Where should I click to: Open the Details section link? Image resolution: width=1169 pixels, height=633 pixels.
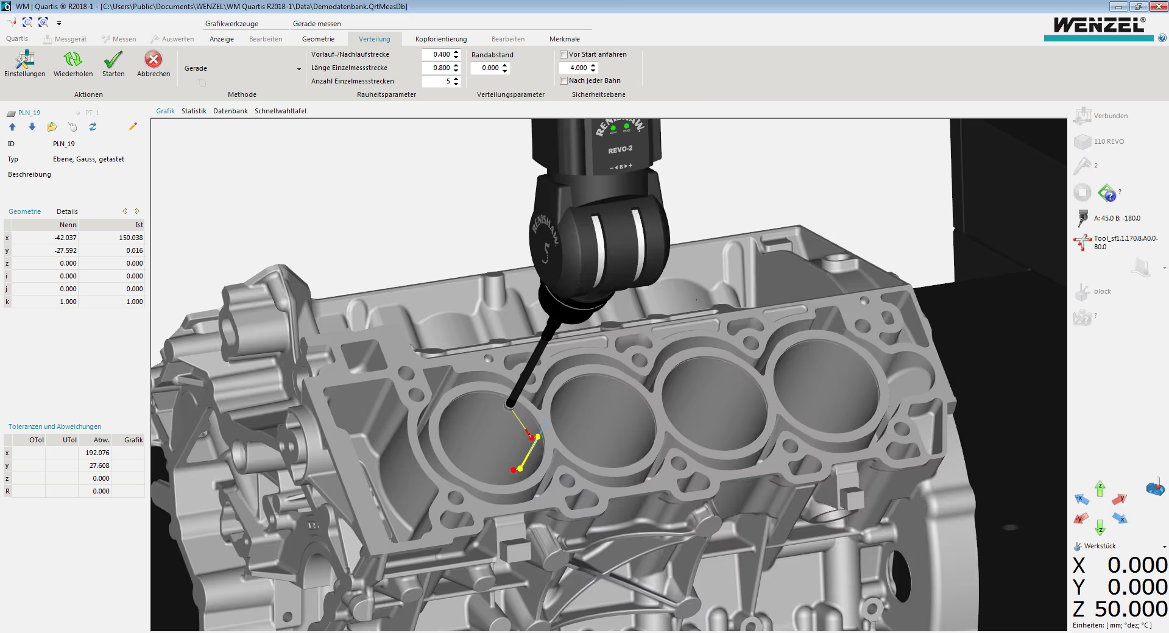(67, 211)
